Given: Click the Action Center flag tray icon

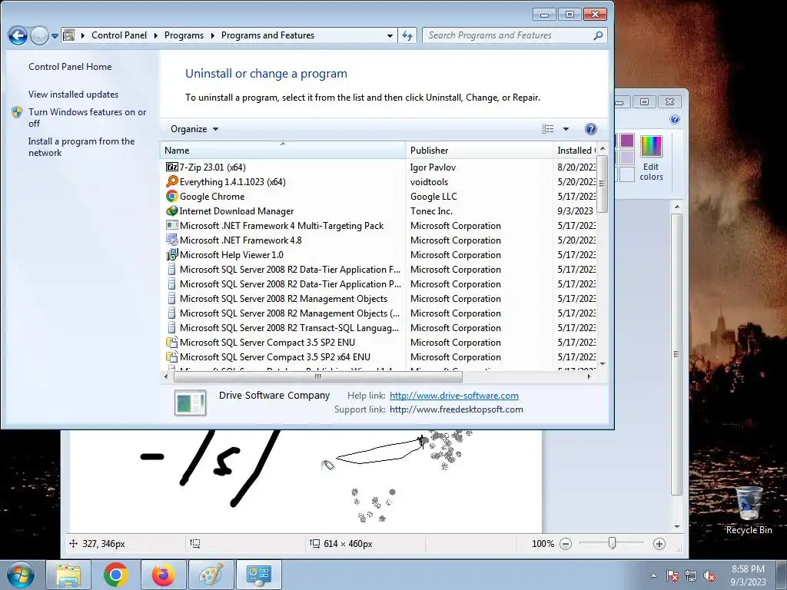Looking at the screenshot, I should coord(672,576).
